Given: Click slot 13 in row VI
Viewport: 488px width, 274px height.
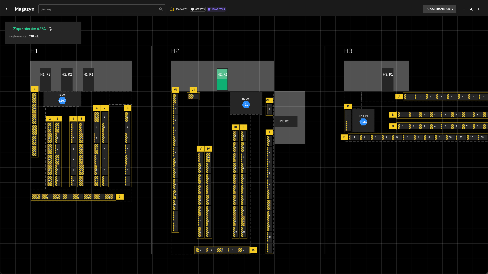Looking at the screenshot, I should tap(175, 226).
